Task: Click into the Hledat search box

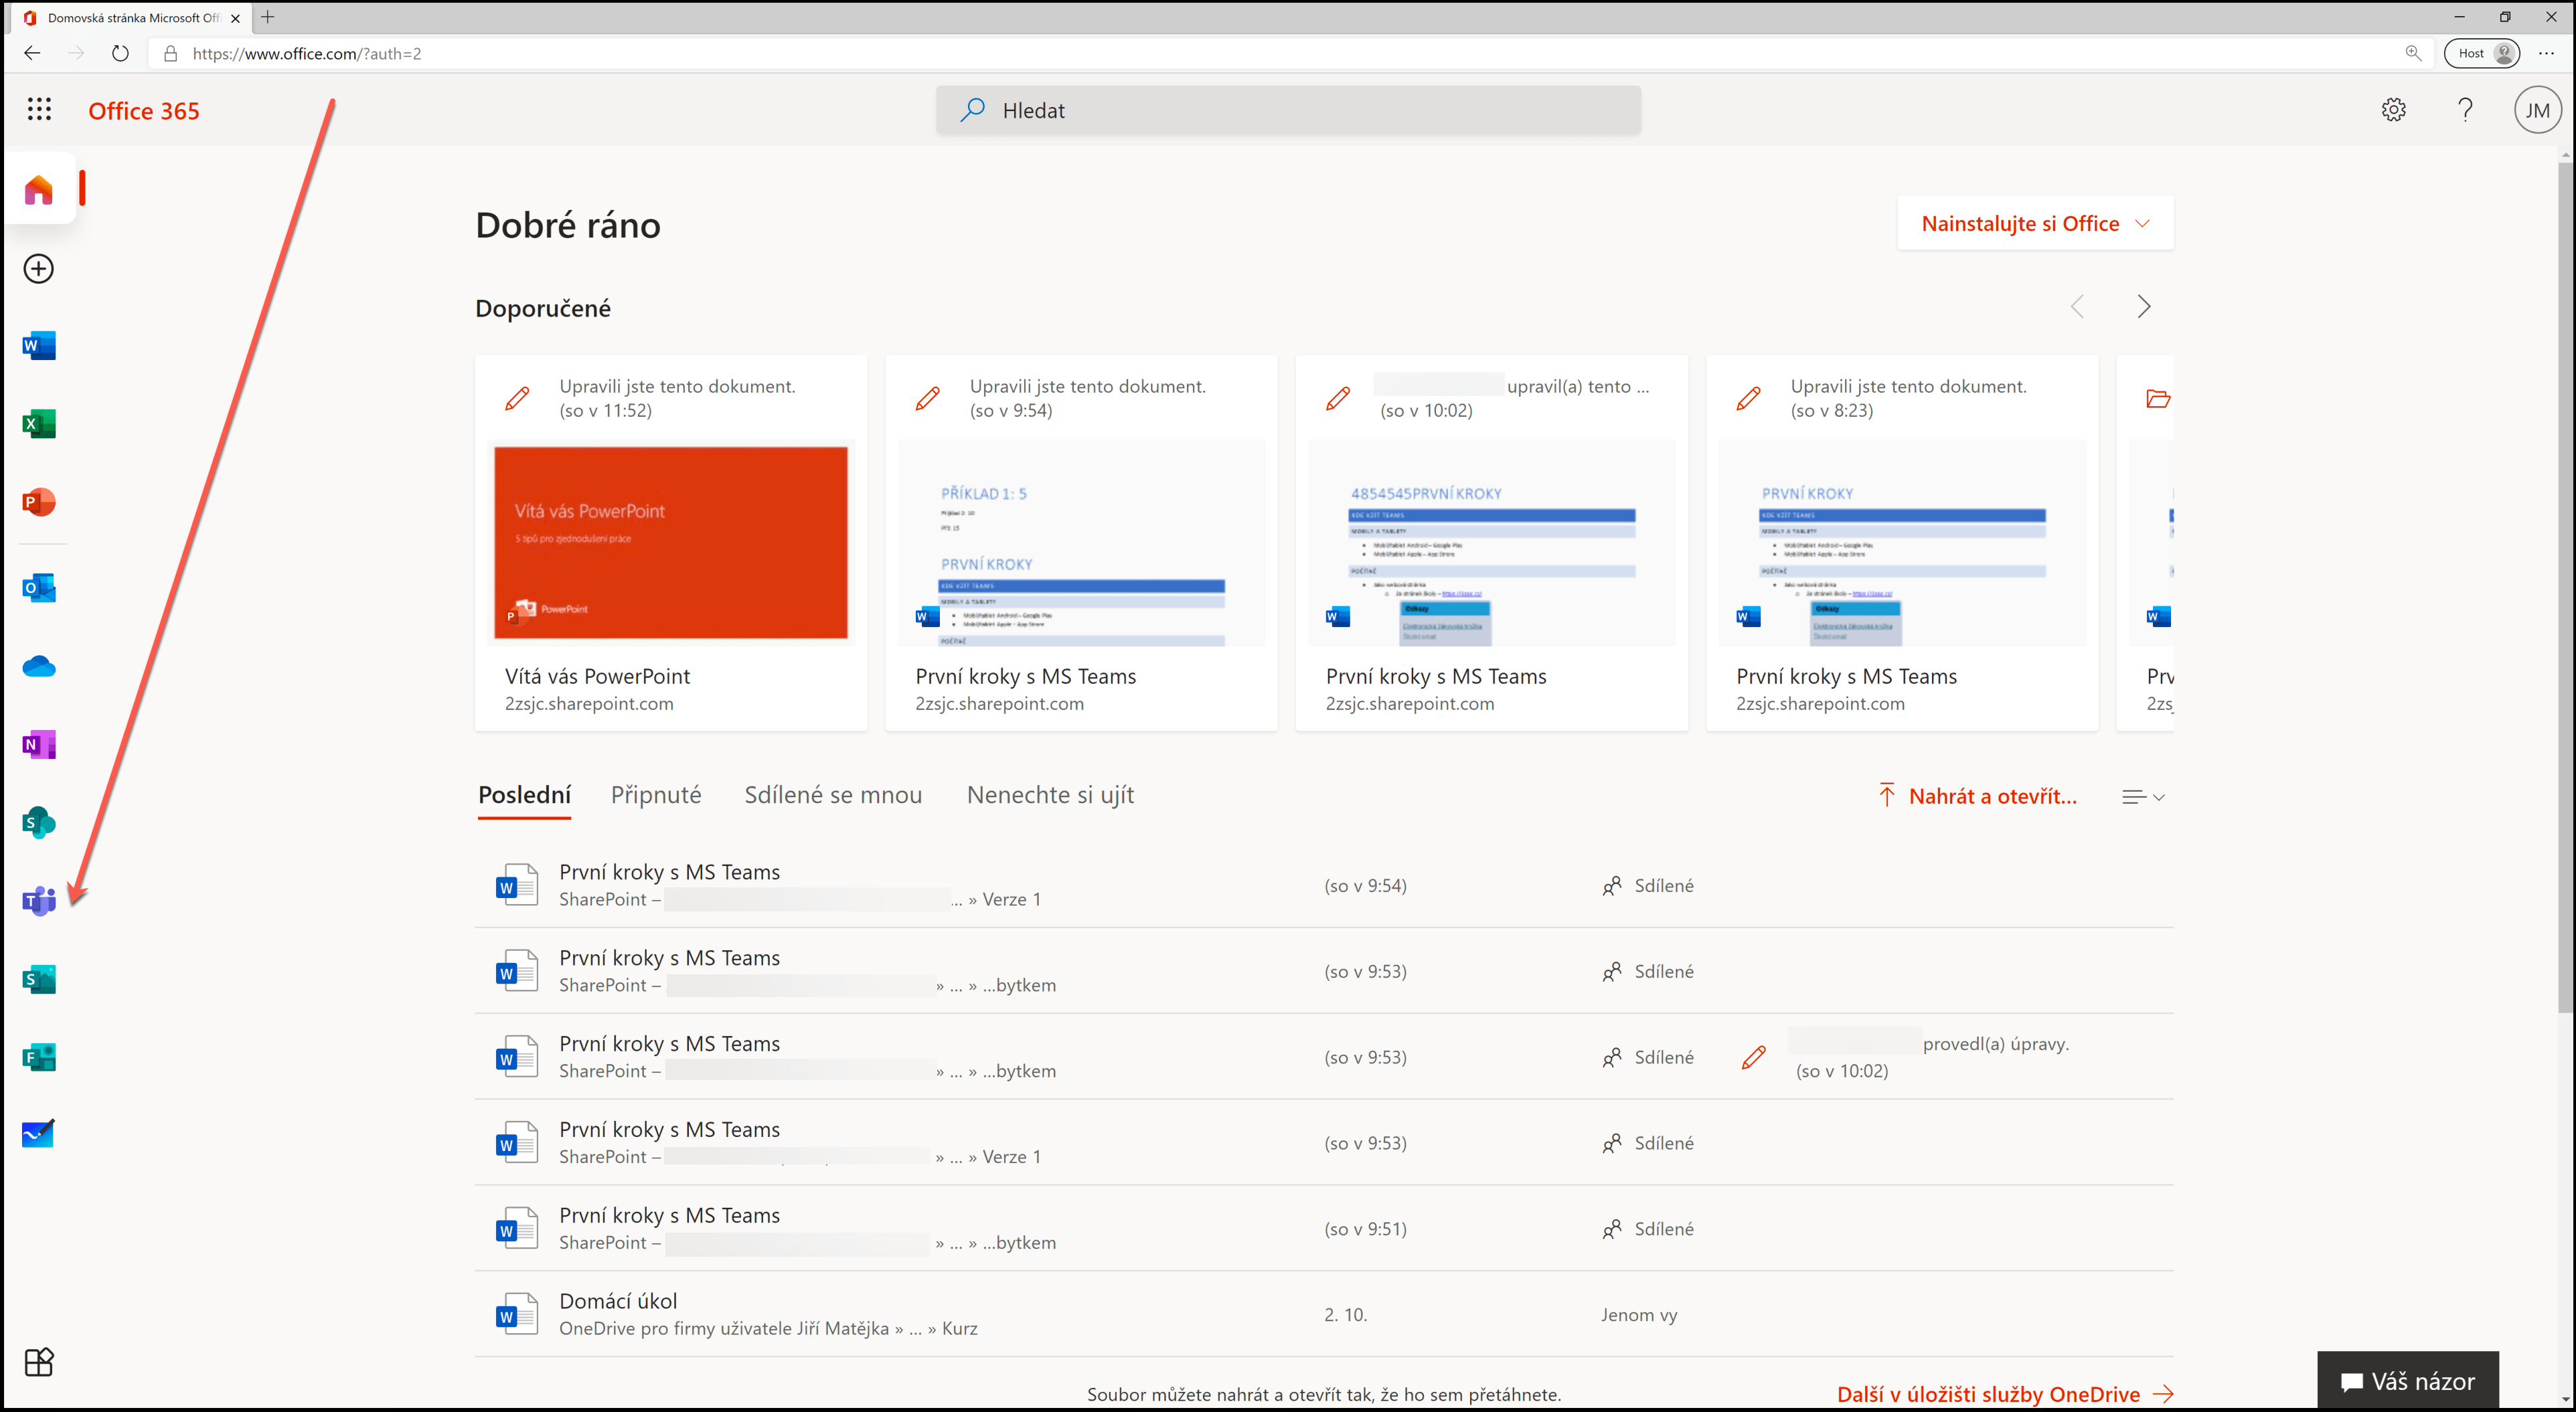Action: click(x=1288, y=110)
